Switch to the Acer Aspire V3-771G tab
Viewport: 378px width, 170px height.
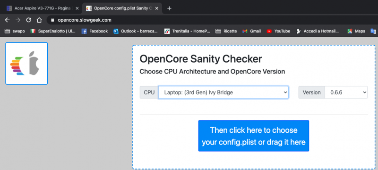point(43,8)
